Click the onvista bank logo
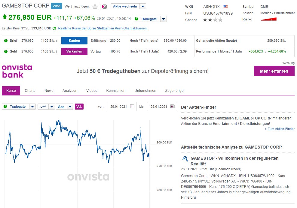Viewport: 297px width, 208px height. [x=17, y=71]
